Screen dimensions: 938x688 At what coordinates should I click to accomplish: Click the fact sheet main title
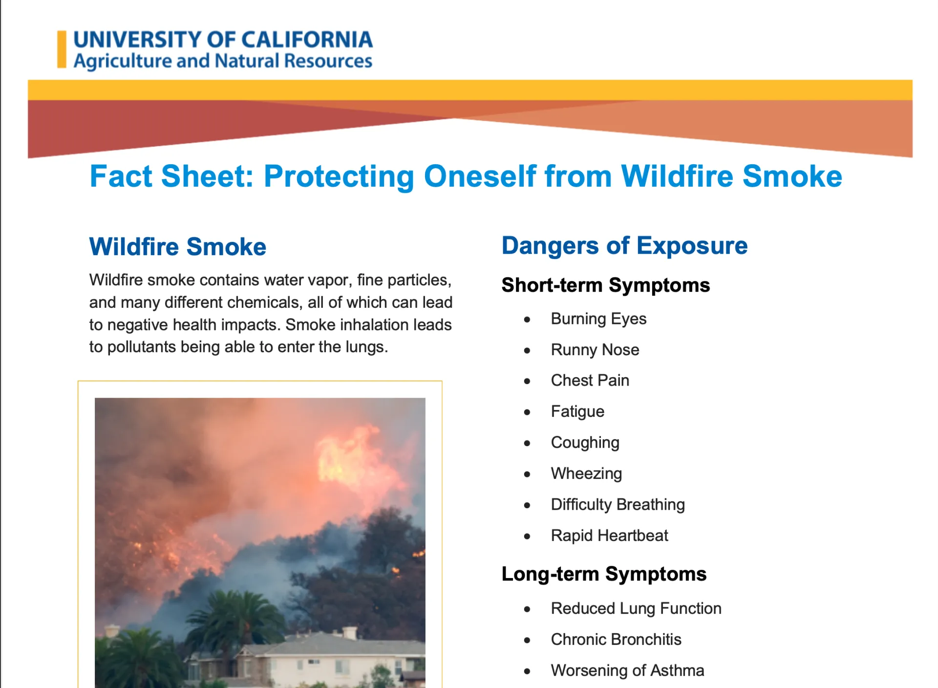click(x=466, y=176)
